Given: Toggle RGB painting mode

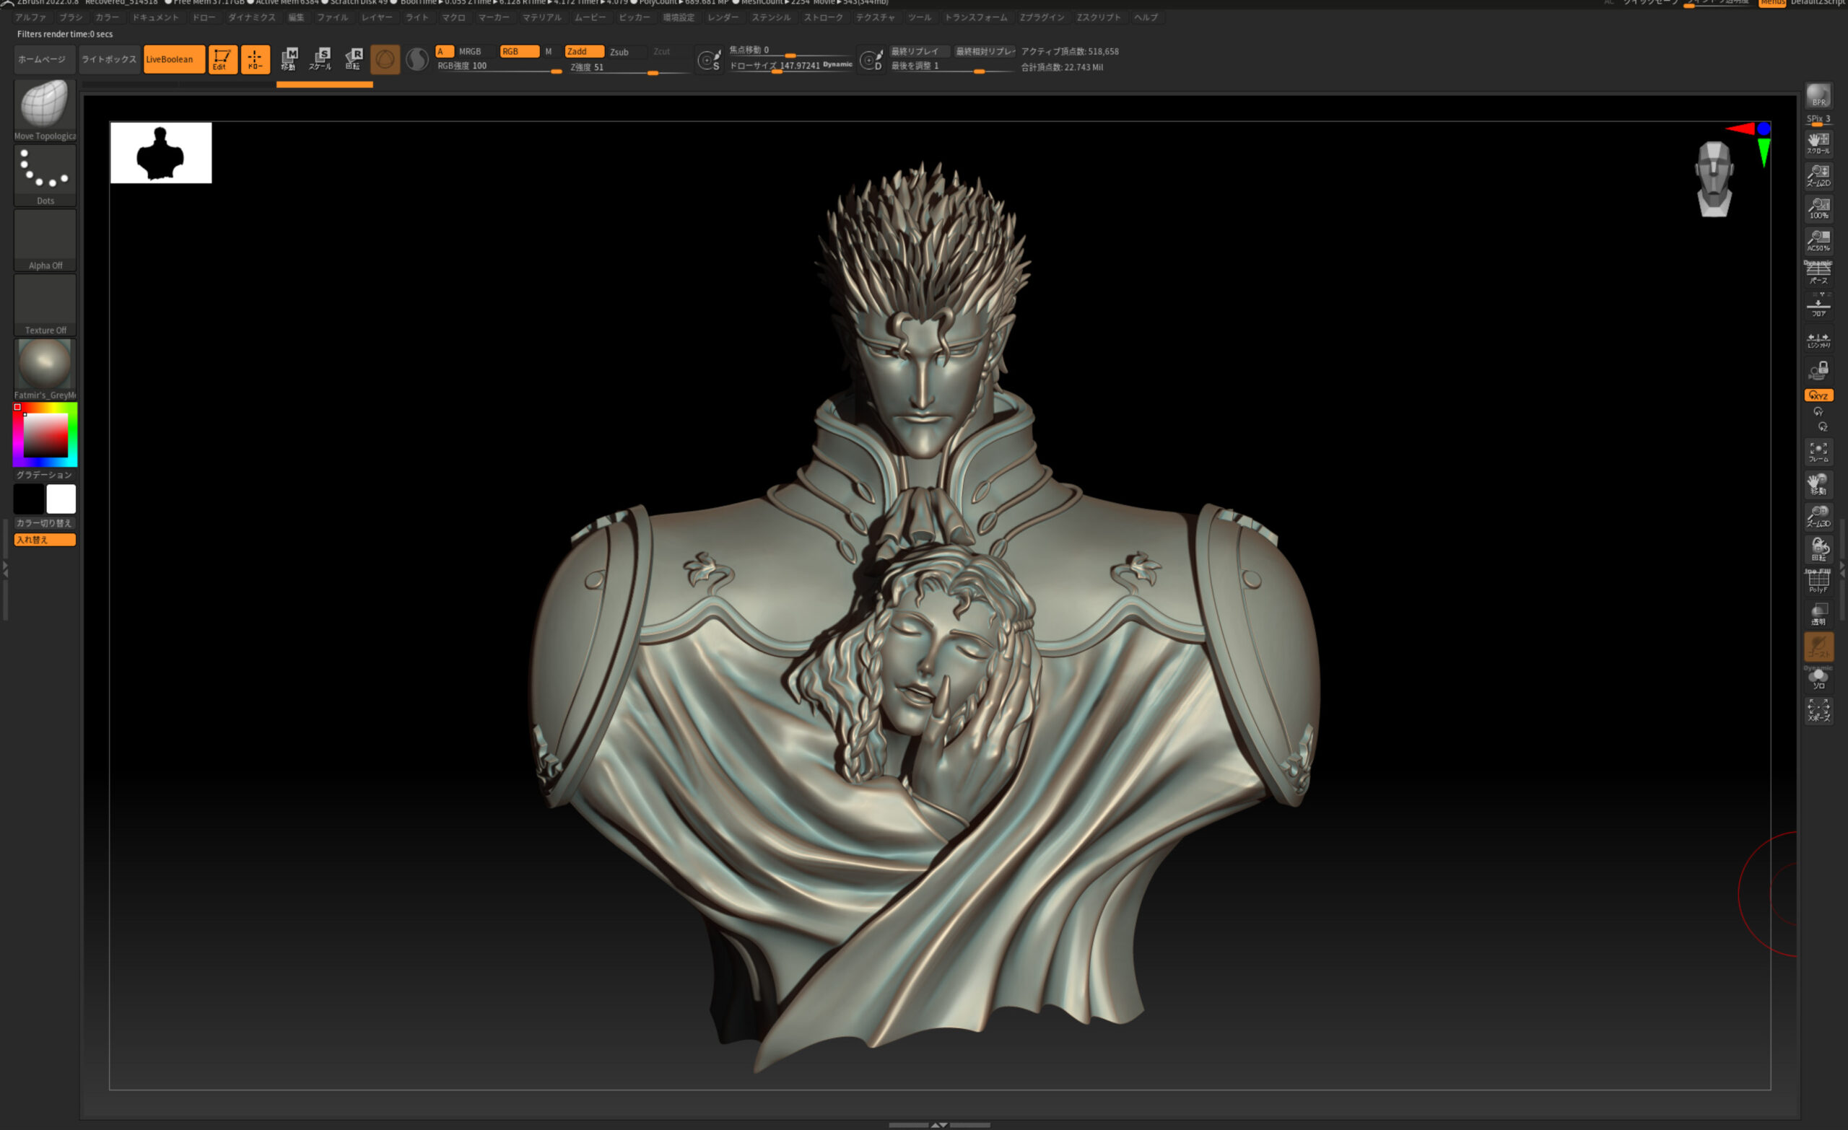Looking at the screenshot, I should [519, 52].
